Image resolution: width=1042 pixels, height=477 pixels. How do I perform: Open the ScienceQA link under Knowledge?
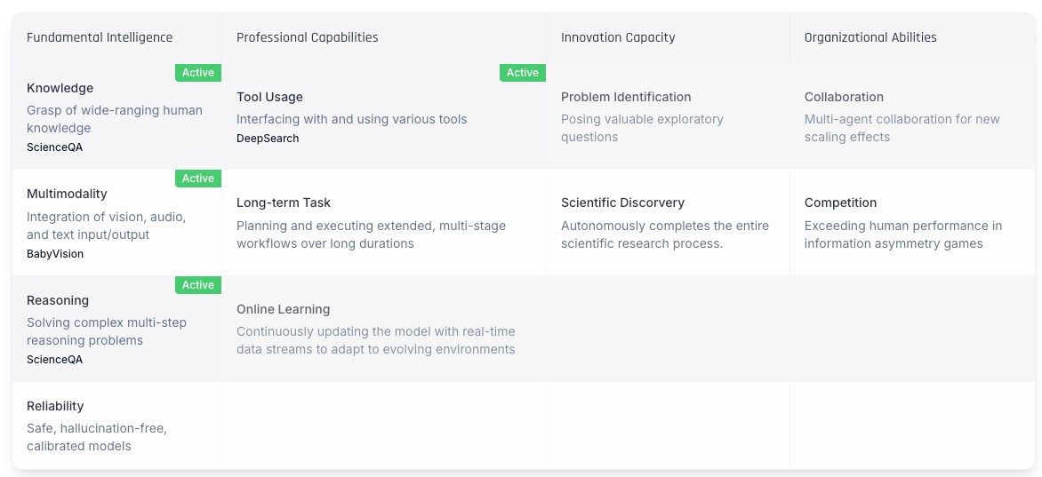coord(54,147)
